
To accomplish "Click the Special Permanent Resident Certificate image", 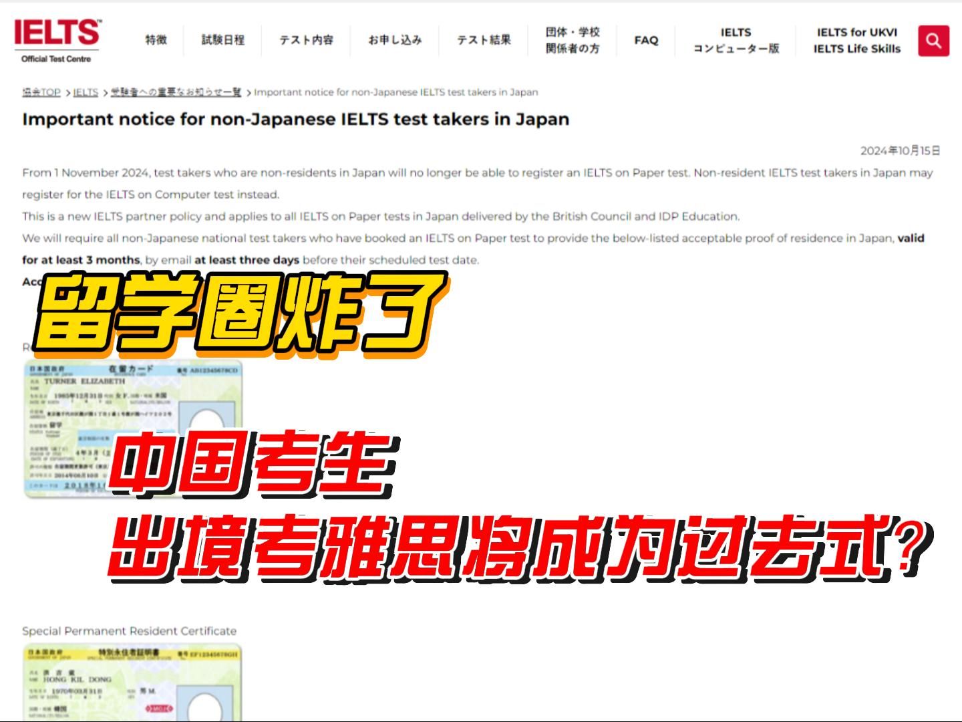I will tap(132, 682).
